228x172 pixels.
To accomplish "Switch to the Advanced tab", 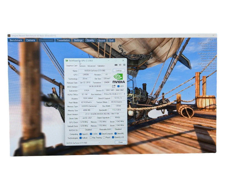I will [91, 66].
